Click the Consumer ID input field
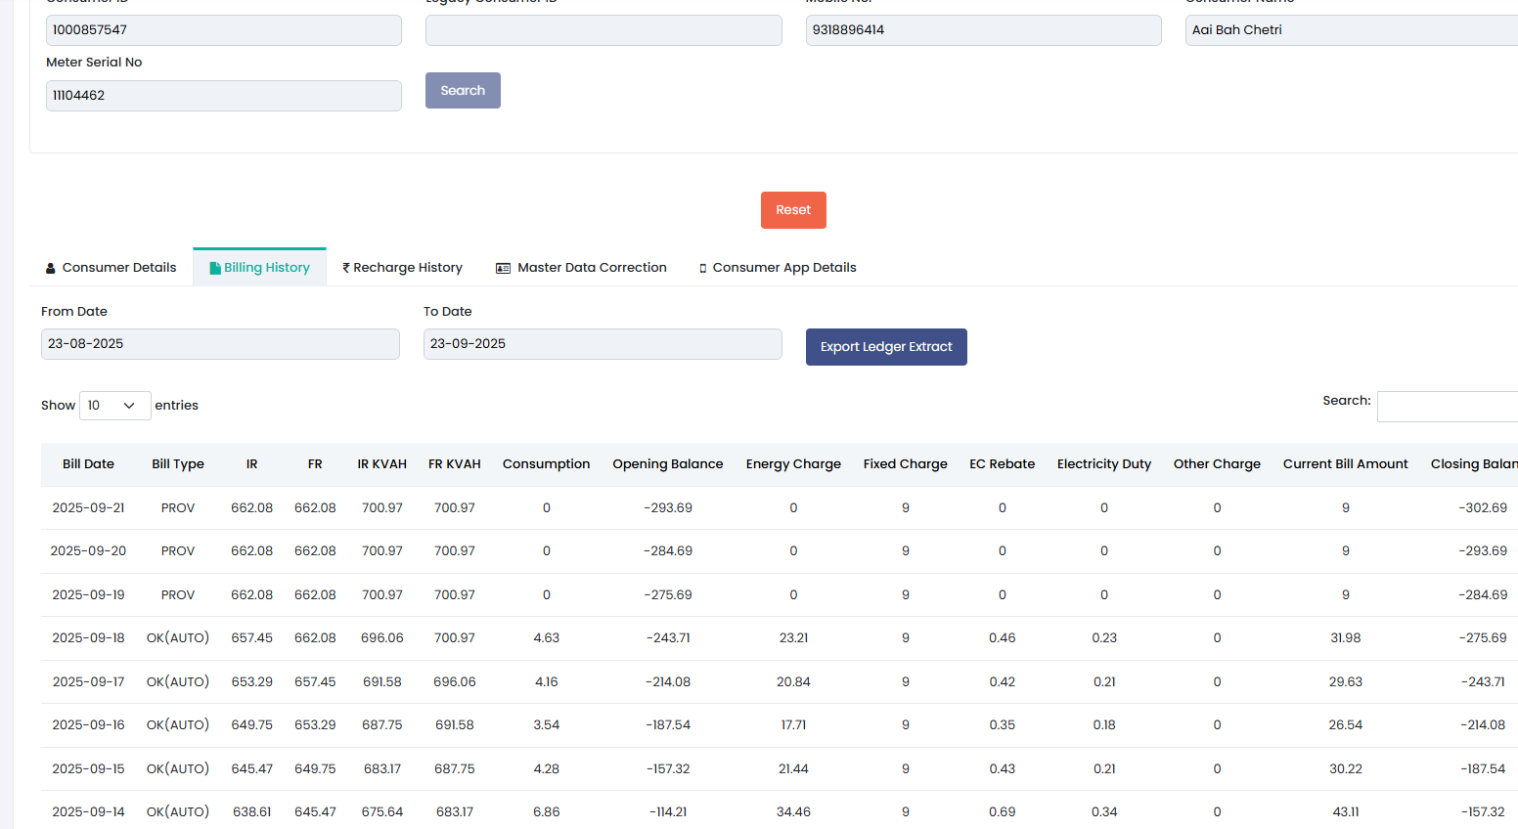Screen dimensions: 1518x829 223,30
